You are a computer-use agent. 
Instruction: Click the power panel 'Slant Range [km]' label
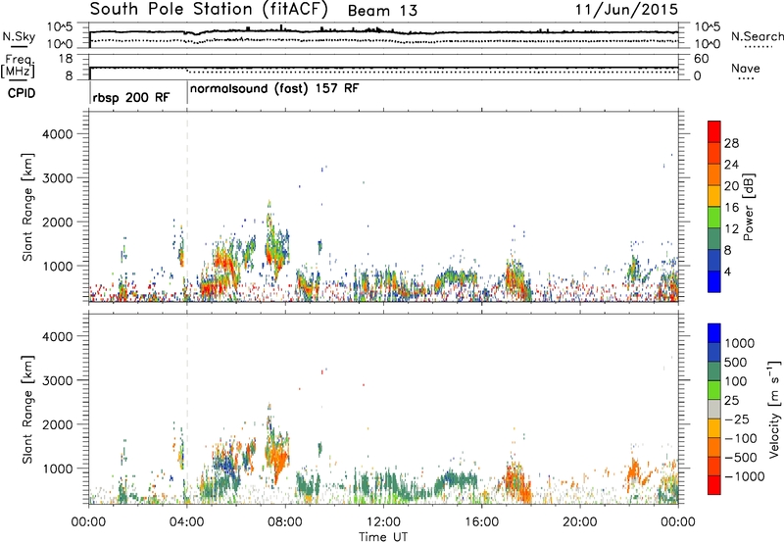click(x=27, y=207)
